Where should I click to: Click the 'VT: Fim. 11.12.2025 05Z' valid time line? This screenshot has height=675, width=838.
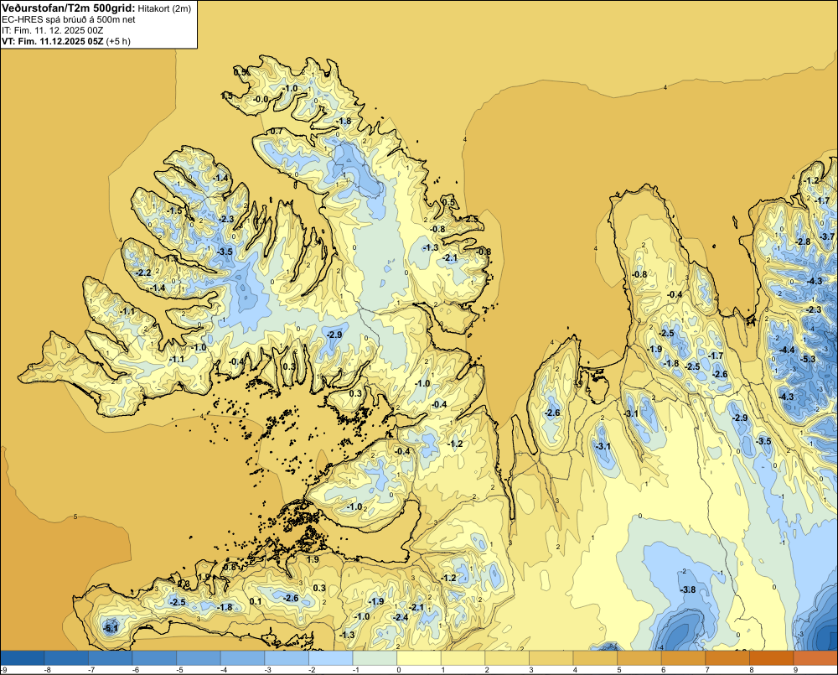52,40
